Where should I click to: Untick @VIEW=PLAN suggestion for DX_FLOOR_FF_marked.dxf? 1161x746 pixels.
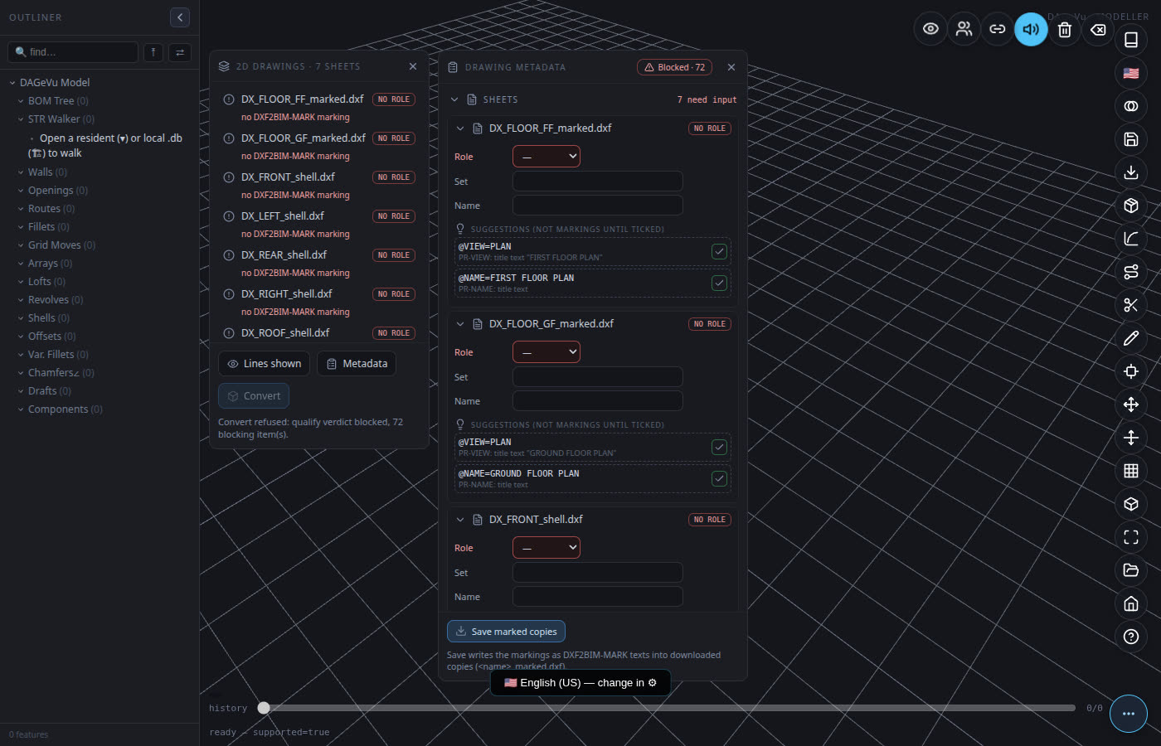(719, 251)
